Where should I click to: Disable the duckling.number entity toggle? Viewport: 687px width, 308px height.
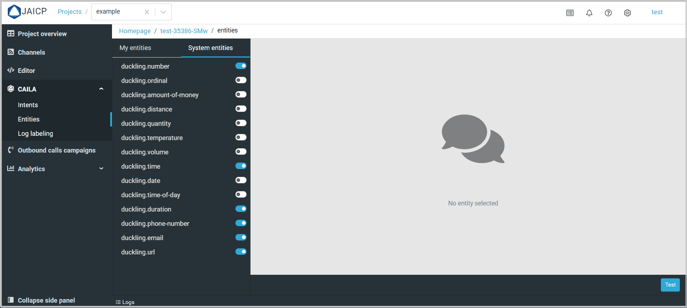[x=241, y=66]
